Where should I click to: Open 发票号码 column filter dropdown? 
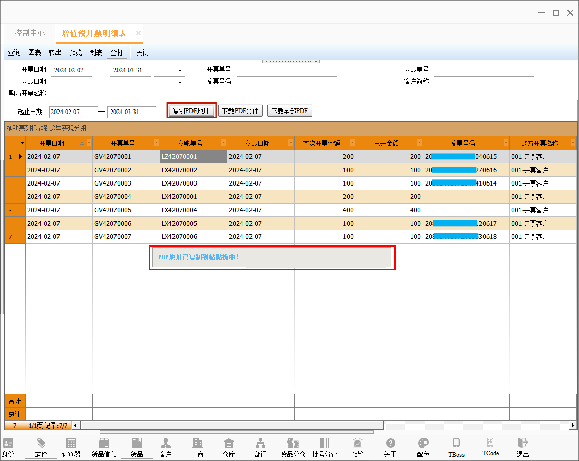click(506, 143)
